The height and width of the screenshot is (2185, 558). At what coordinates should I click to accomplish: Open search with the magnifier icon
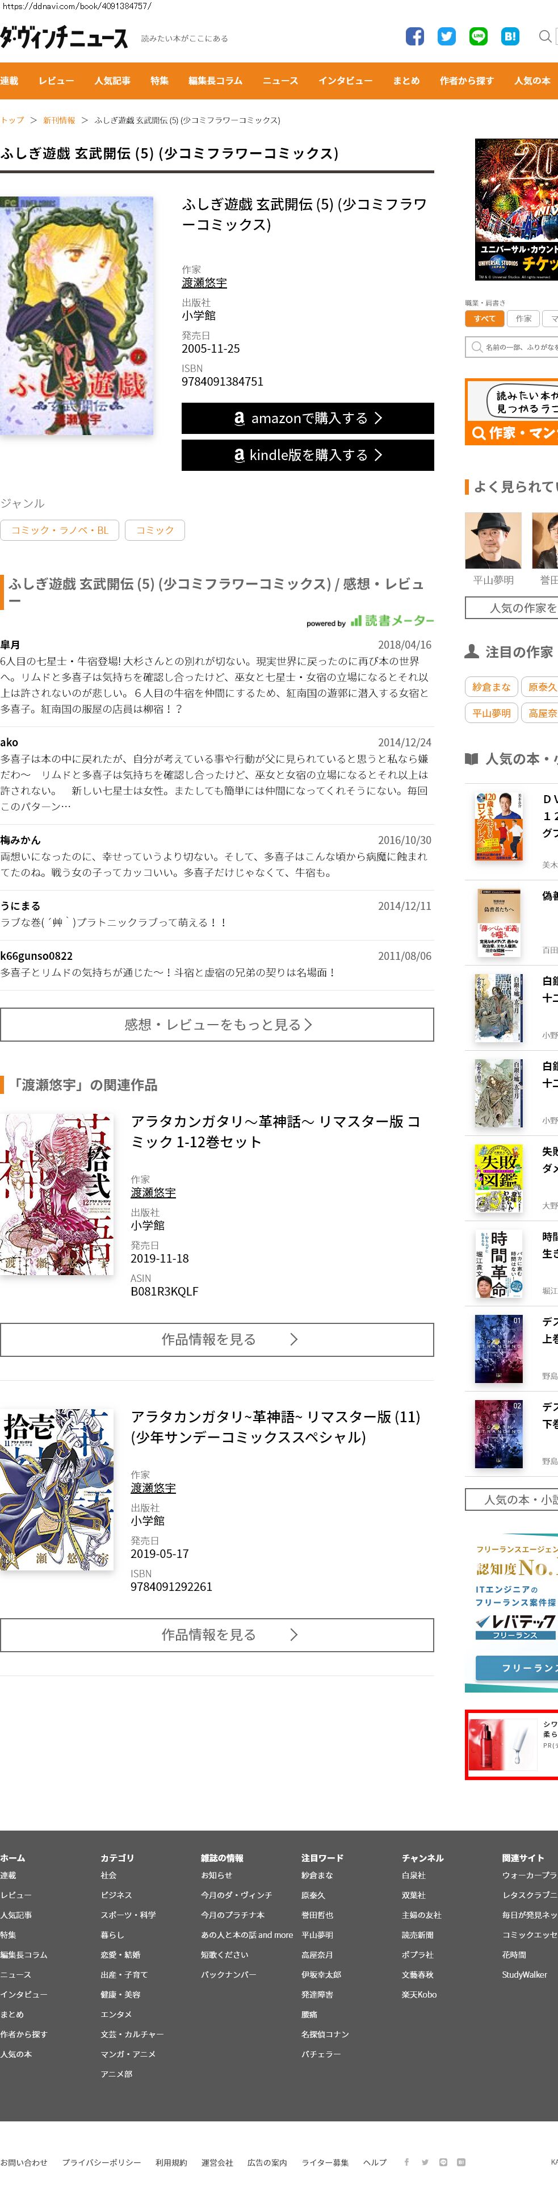pyautogui.click(x=546, y=36)
